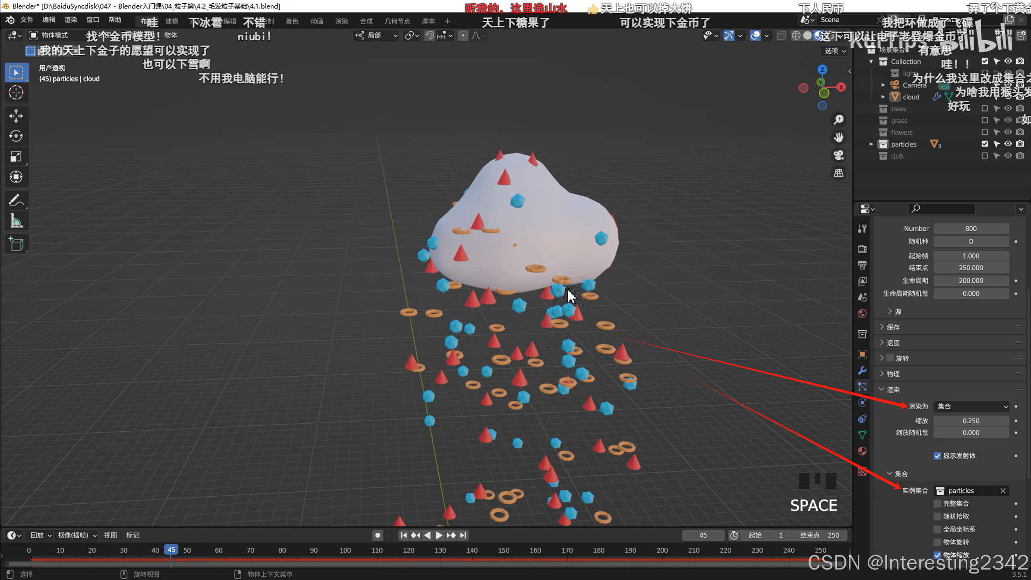
Task: Uncheck 显示发射体 checkbox
Action: coord(937,456)
